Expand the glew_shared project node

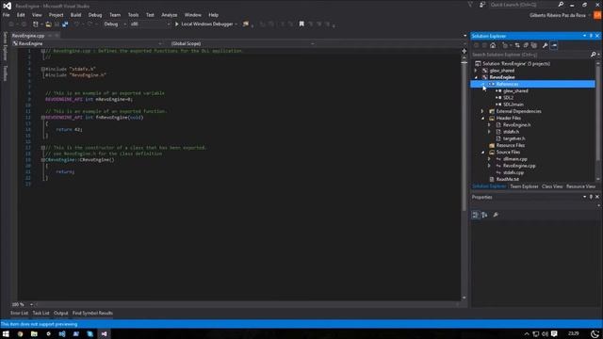[476, 71]
